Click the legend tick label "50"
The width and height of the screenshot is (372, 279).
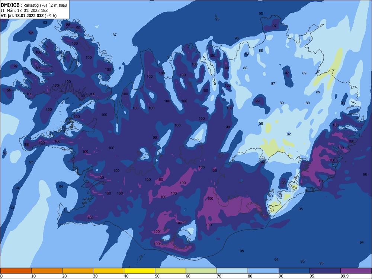(157, 276)
